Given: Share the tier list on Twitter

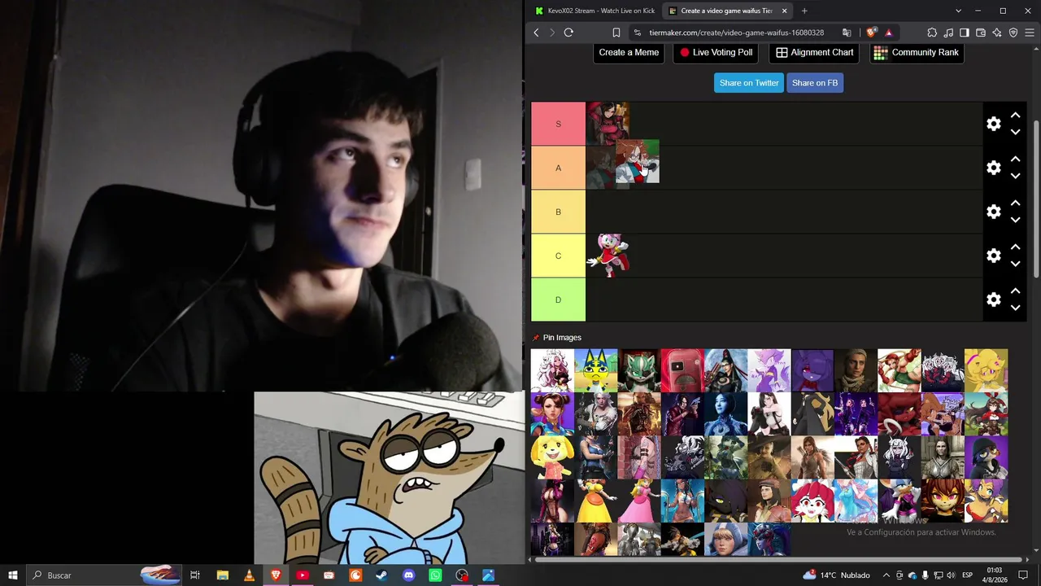Looking at the screenshot, I should click(749, 83).
